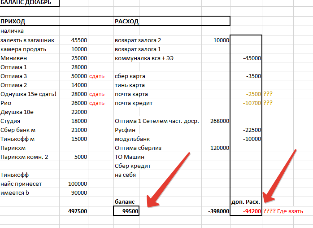Viewport: 313px width, 228px height.
Task: Select the 'модульбанк' cell
Action: [x=132, y=139]
